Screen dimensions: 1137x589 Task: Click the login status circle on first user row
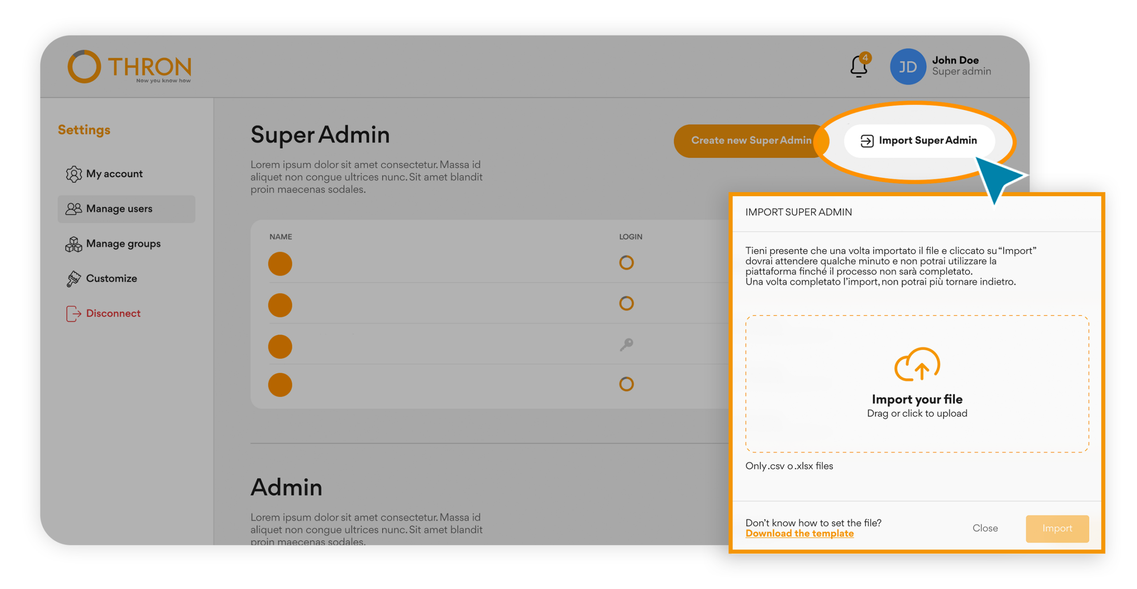pos(626,263)
